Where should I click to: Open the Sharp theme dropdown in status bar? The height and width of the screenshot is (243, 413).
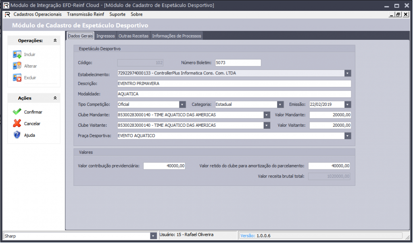(x=153, y=236)
